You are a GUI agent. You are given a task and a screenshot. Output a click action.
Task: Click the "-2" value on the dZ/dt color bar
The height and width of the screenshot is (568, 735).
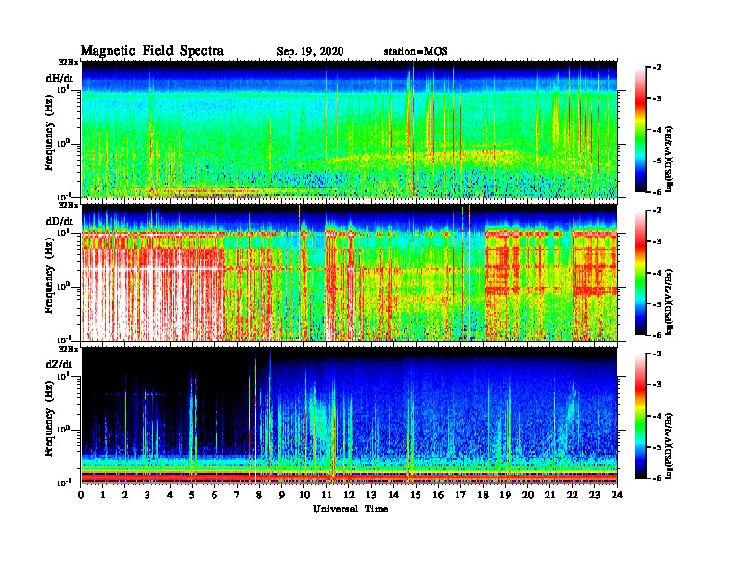[656, 354]
